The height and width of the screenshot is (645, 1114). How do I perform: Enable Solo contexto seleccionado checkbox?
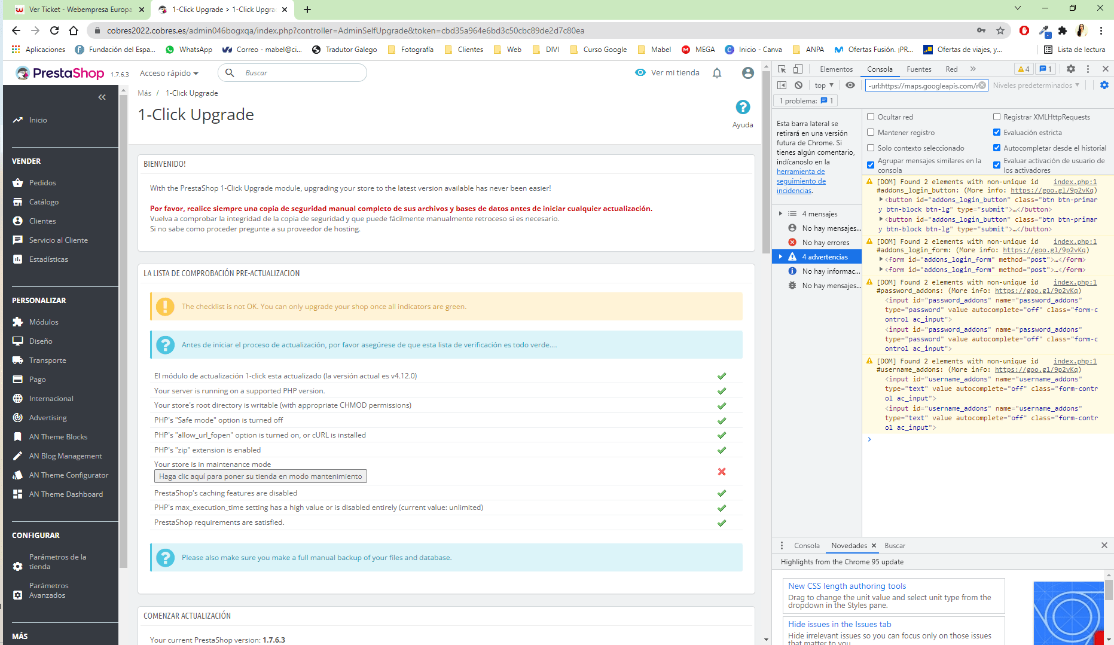pos(871,148)
